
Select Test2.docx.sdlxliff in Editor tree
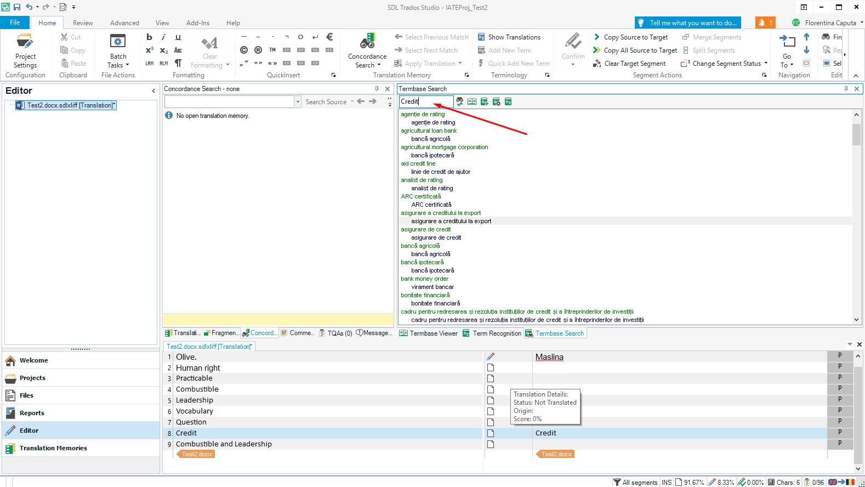66,105
